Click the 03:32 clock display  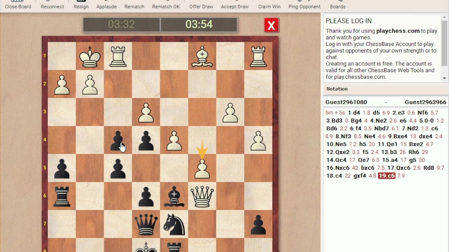[x=121, y=24]
